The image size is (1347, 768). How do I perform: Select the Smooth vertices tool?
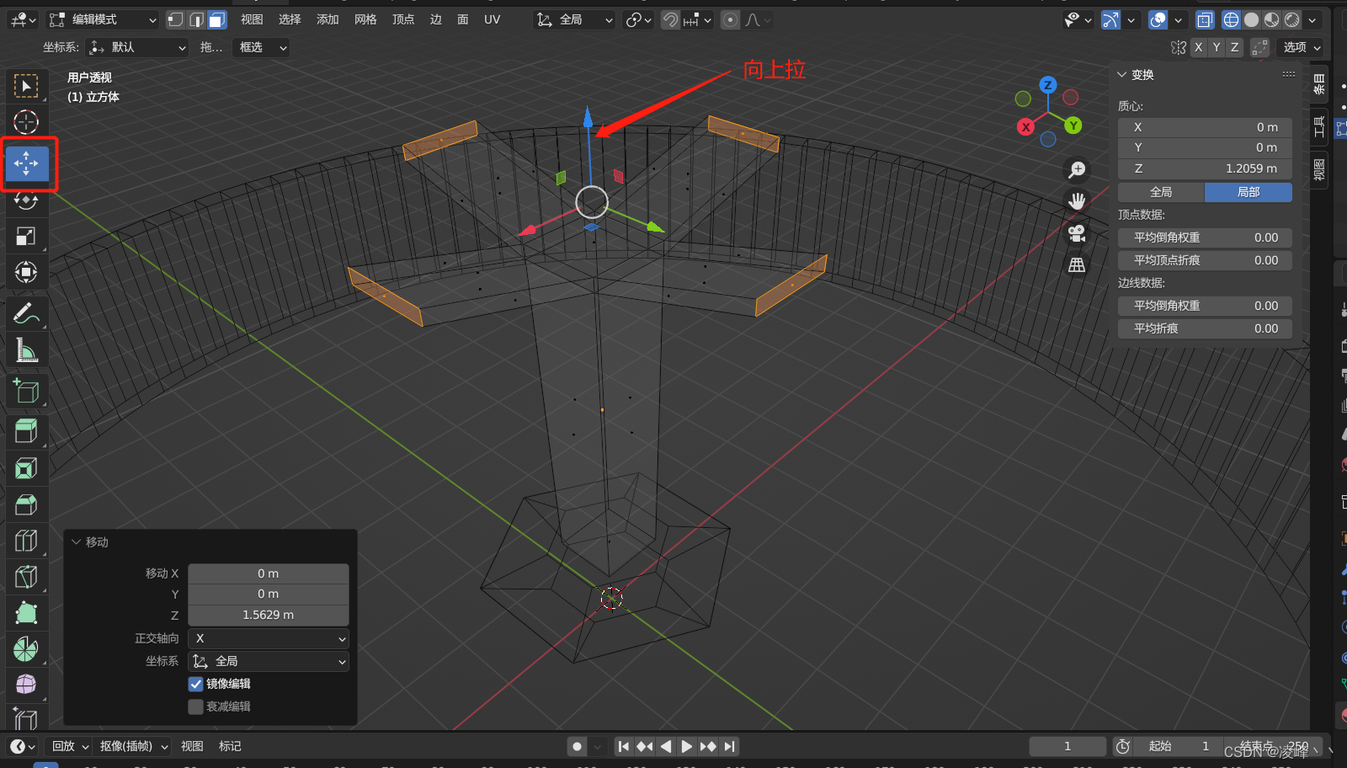pyautogui.click(x=26, y=685)
